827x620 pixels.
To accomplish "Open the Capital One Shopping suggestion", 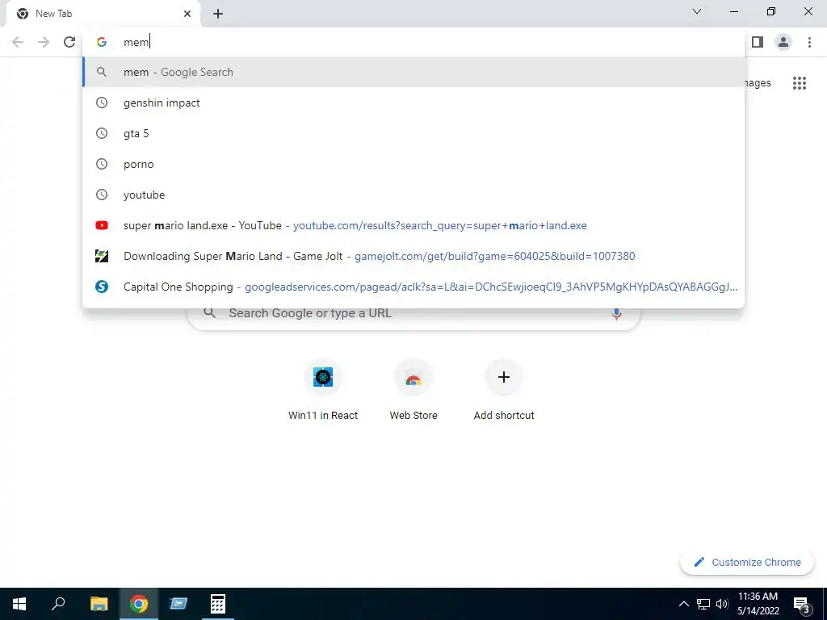I will [413, 287].
